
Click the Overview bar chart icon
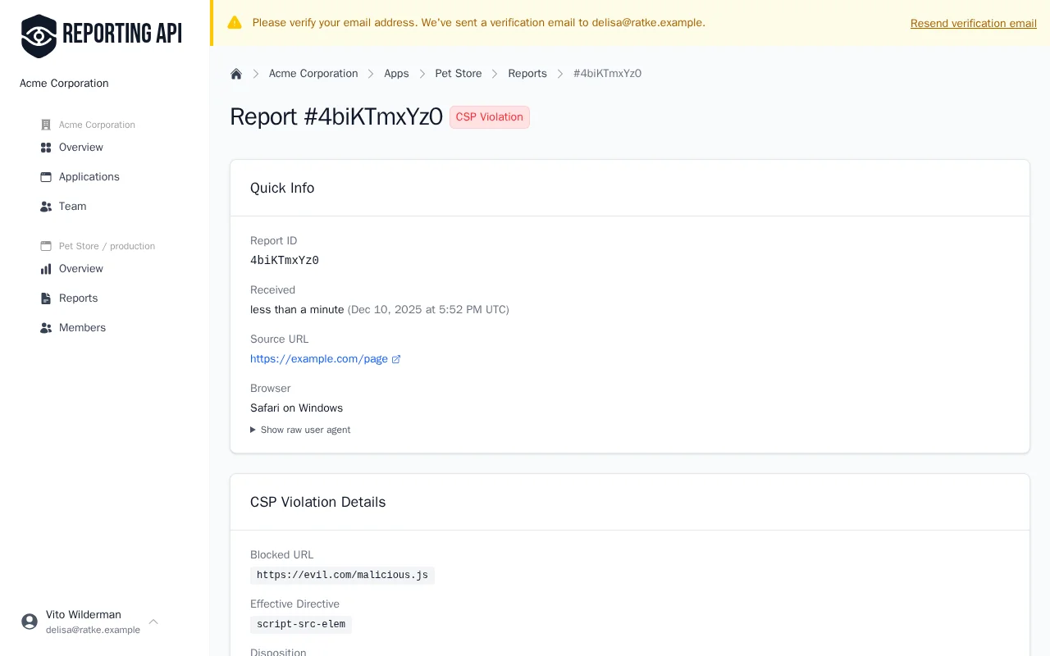click(x=46, y=269)
